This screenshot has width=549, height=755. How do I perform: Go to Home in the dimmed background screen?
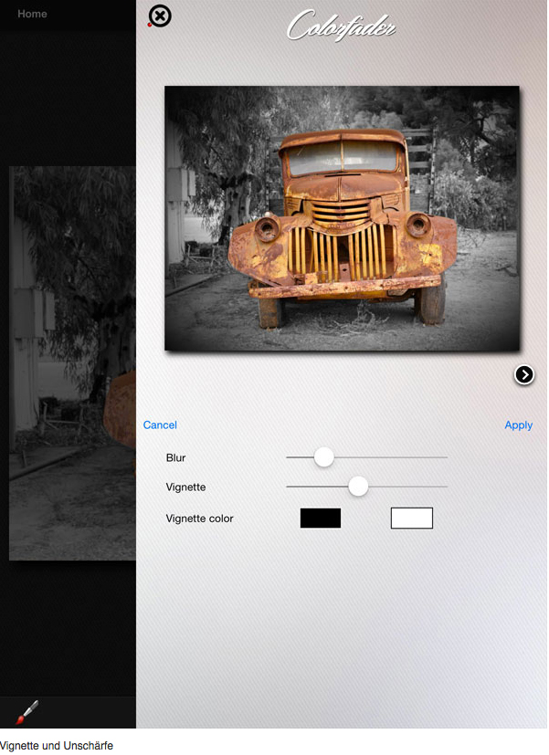32,14
